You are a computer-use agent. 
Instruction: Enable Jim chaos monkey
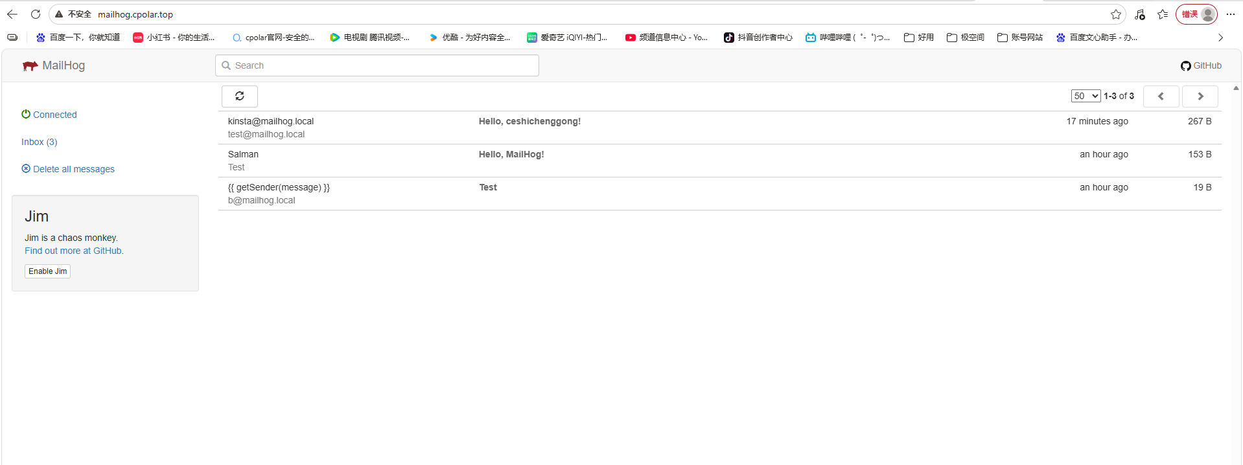pyautogui.click(x=47, y=271)
